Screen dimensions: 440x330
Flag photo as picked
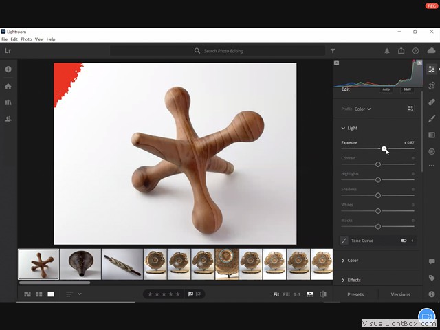190,294
